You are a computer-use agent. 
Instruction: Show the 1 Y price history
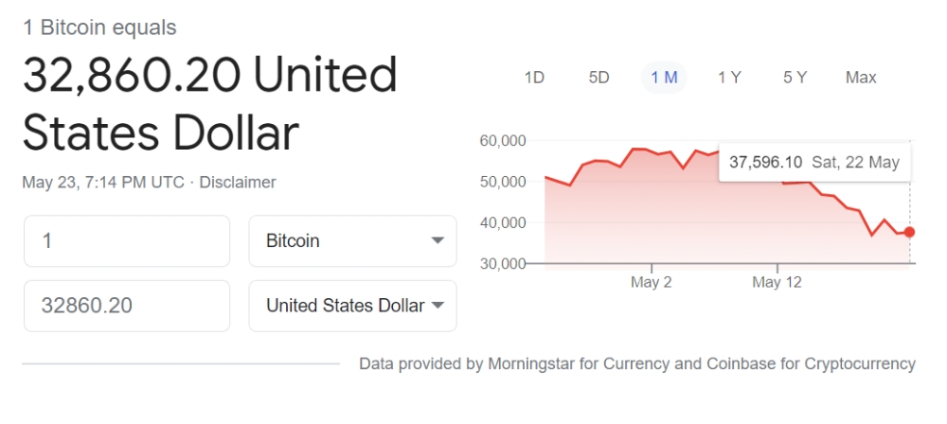click(729, 78)
